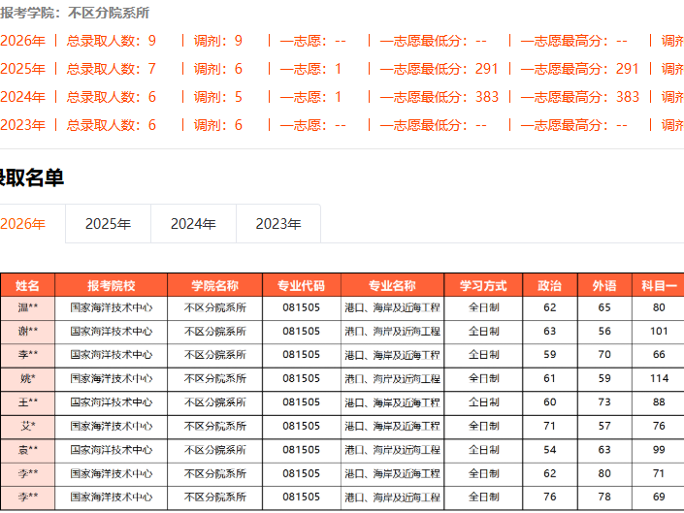This screenshot has height=513, width=684.
Task: Click 081505 code in 姚* row
Action: [302, 379]
